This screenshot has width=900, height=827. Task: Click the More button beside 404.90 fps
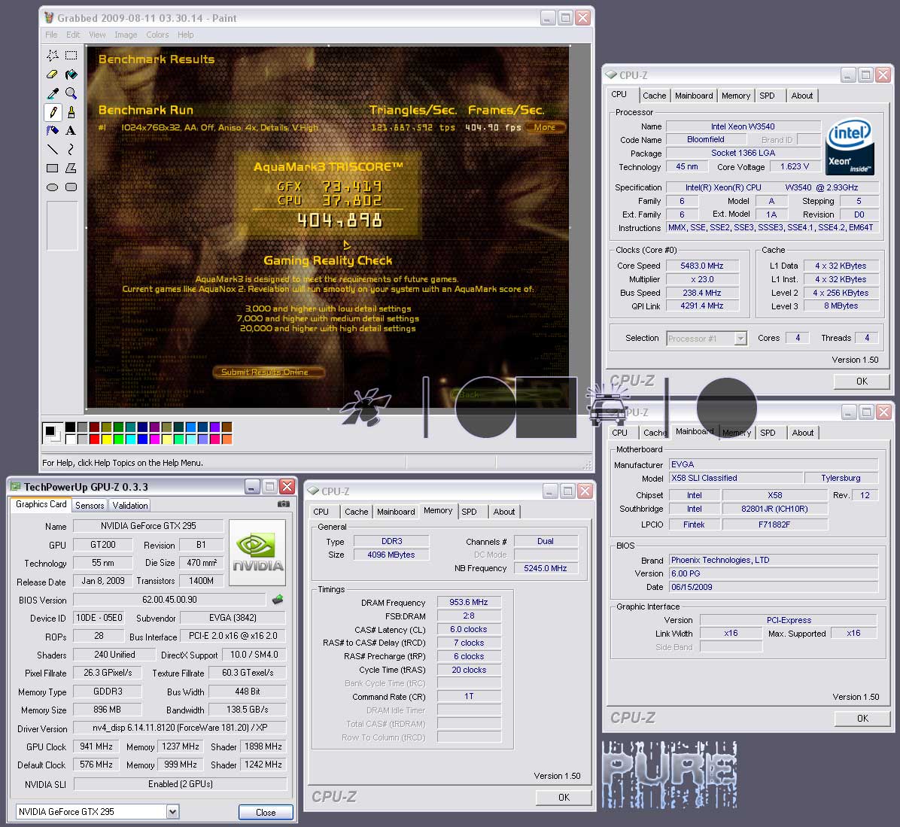tap(544, 127)
